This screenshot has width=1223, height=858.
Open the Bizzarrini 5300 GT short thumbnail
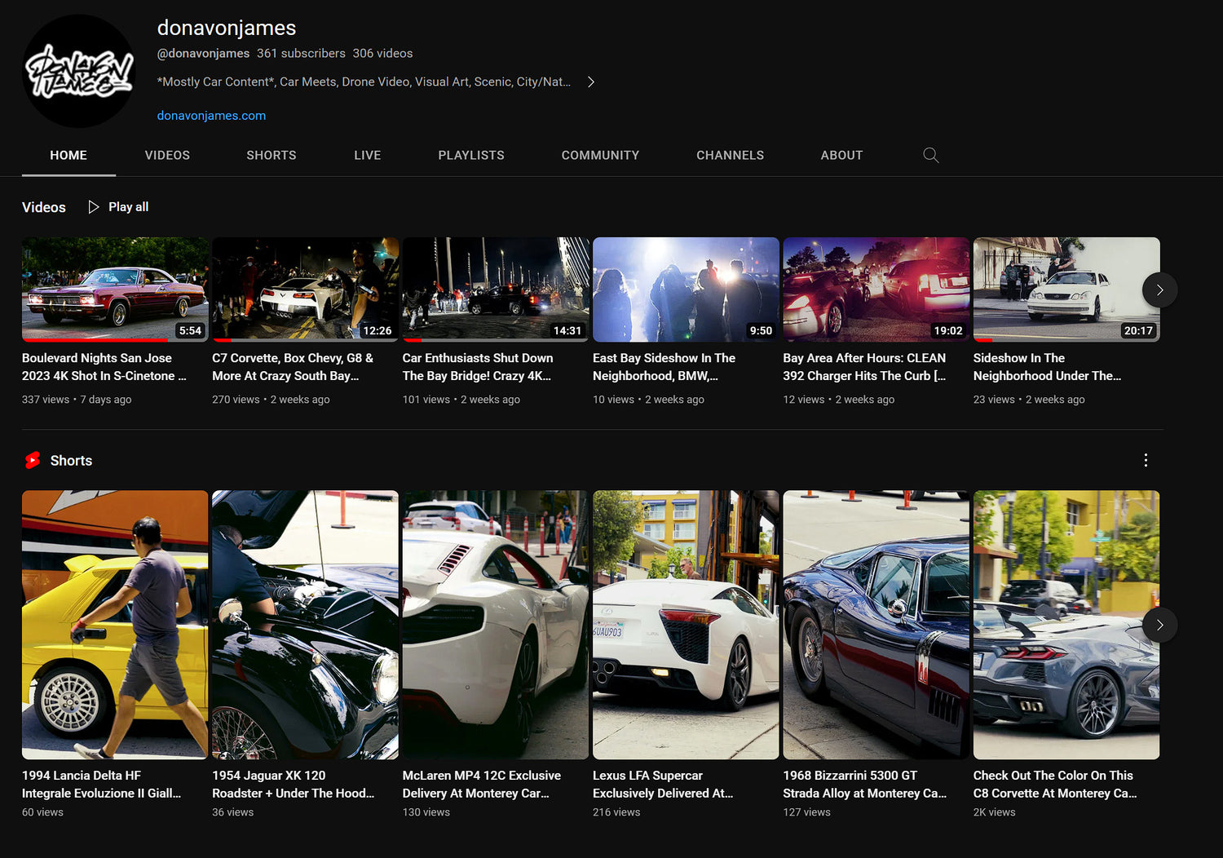click(x=876, y=625)
